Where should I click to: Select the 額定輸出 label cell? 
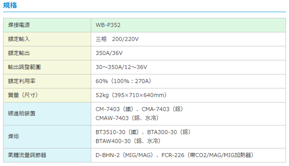pos(47,53)
